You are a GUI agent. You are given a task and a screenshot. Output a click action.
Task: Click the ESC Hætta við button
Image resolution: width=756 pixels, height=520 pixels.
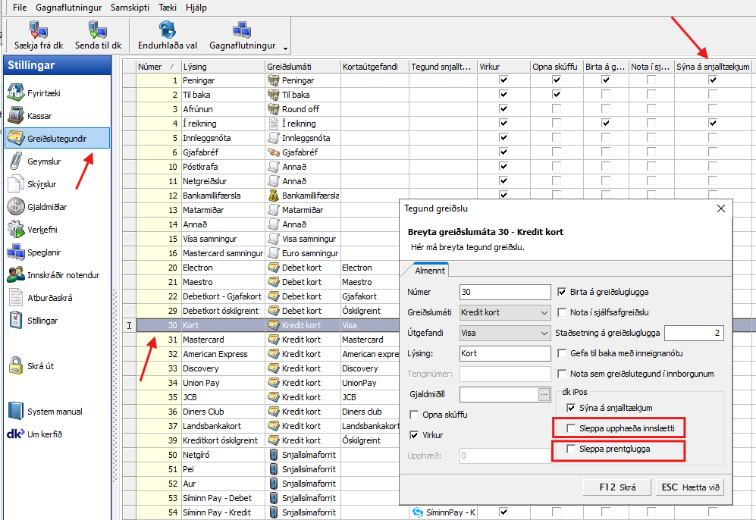(x=689, y=487)
